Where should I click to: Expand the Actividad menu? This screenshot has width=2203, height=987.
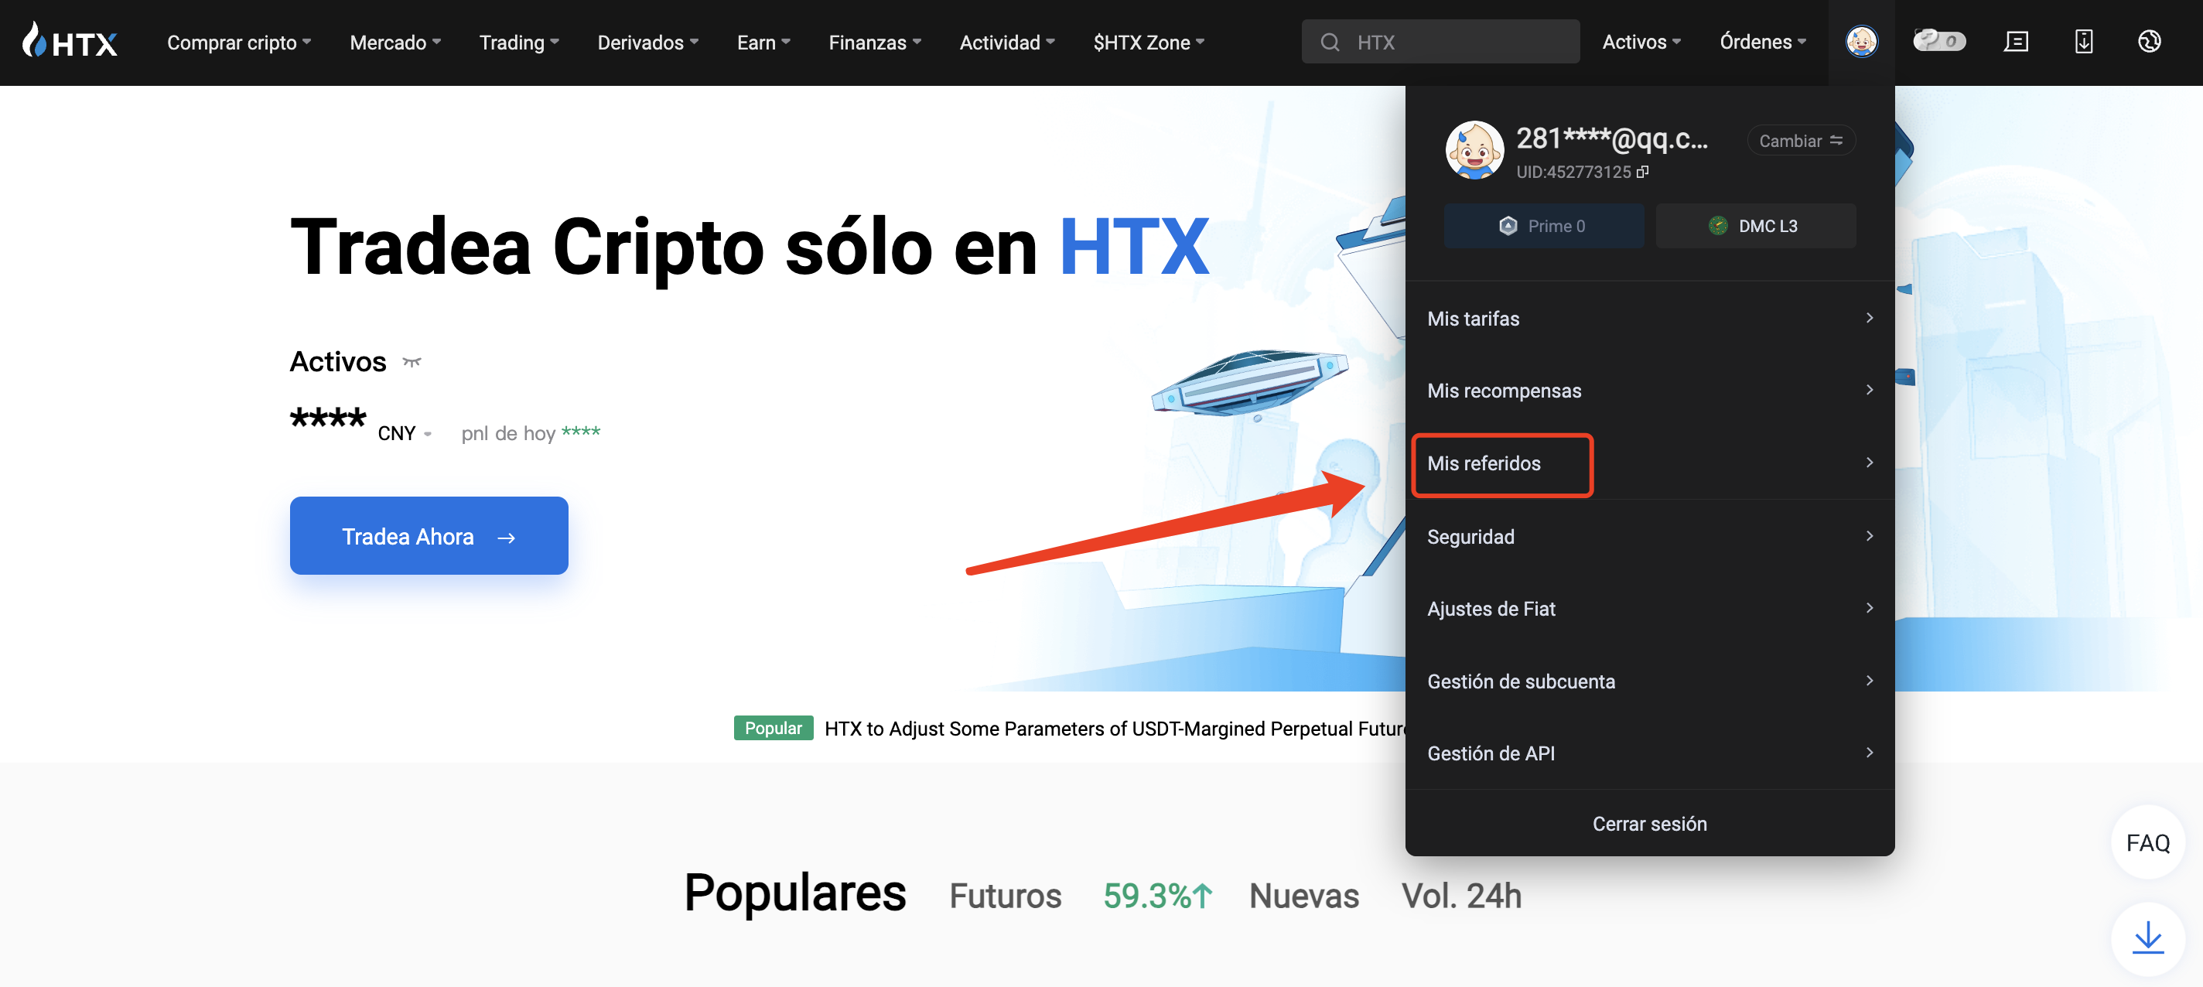click(1006, 42)
